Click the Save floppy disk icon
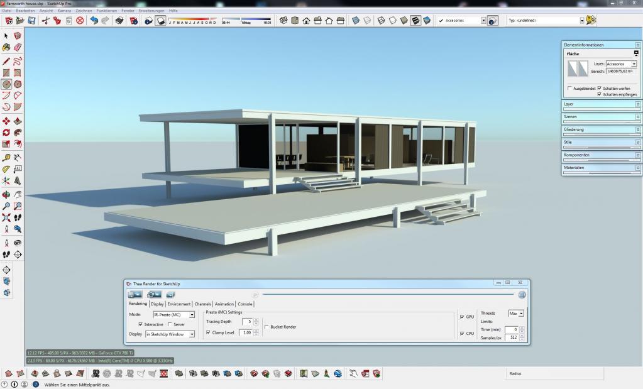 (x=31, y=21)
